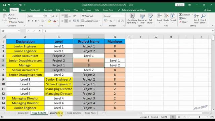Click the Name Box showing C5
The image size is (215, 121).
11,31
